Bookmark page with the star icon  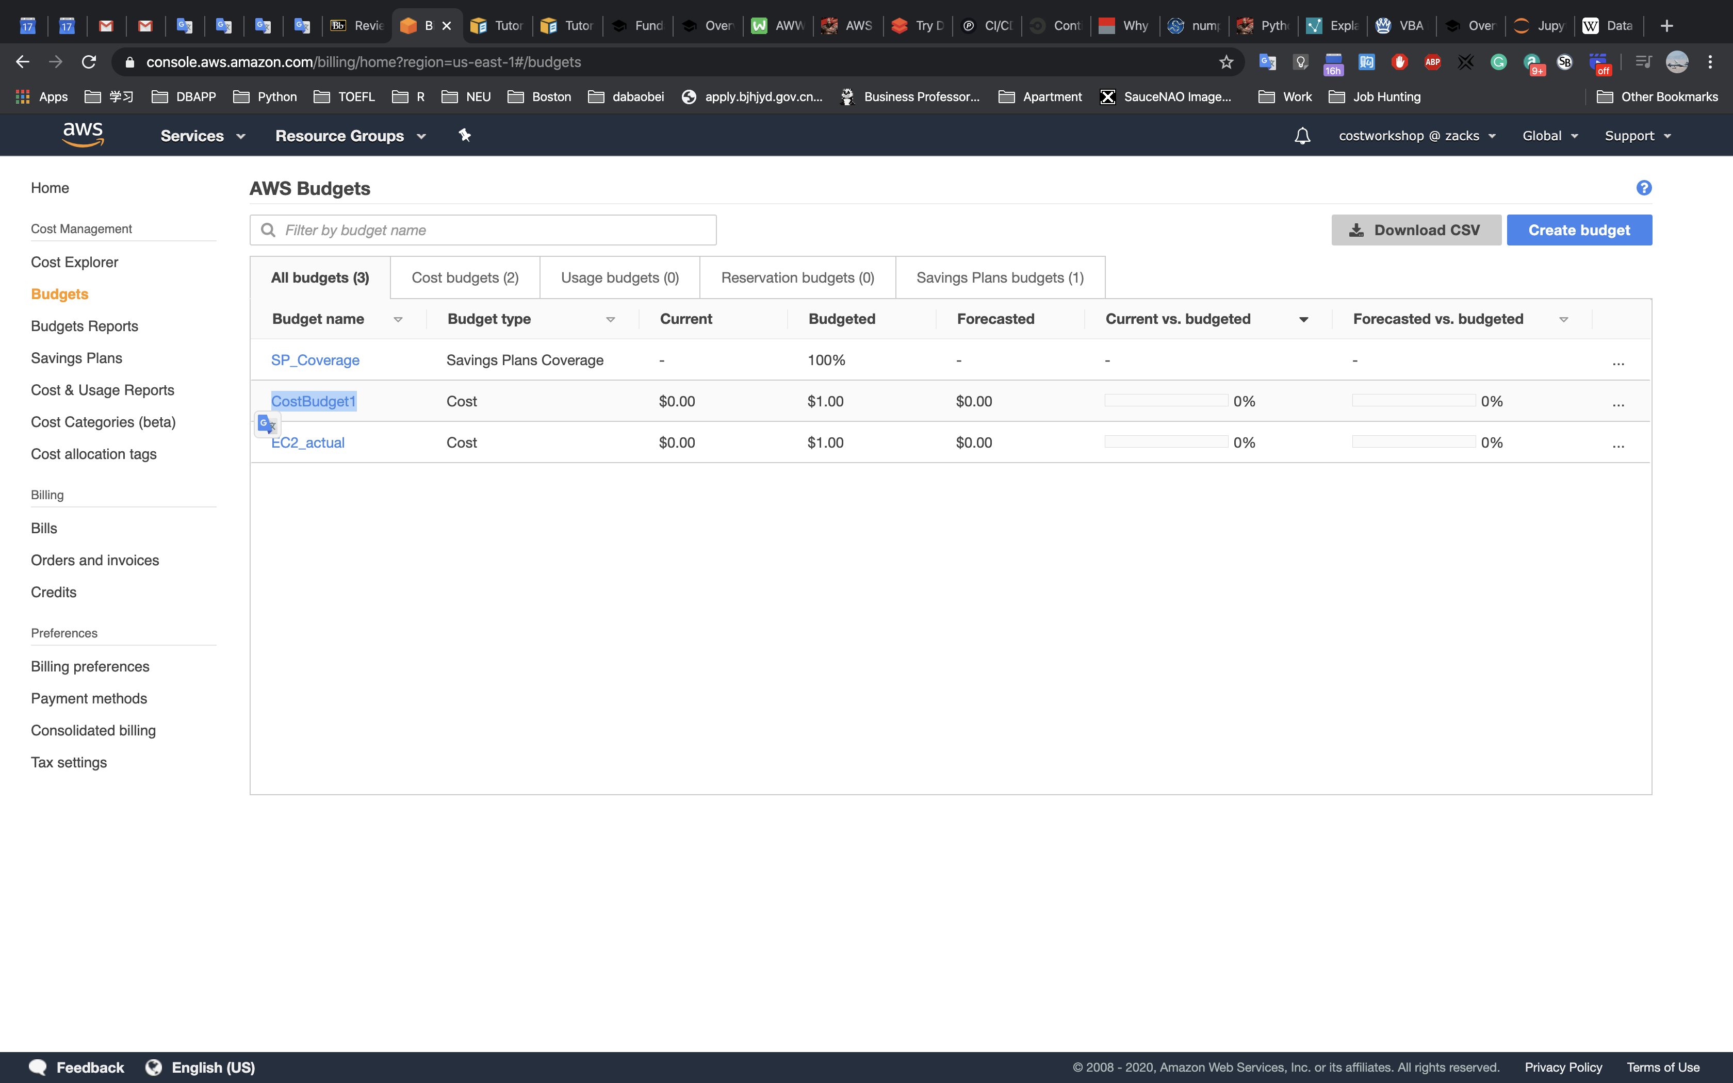coord(1226,62)
